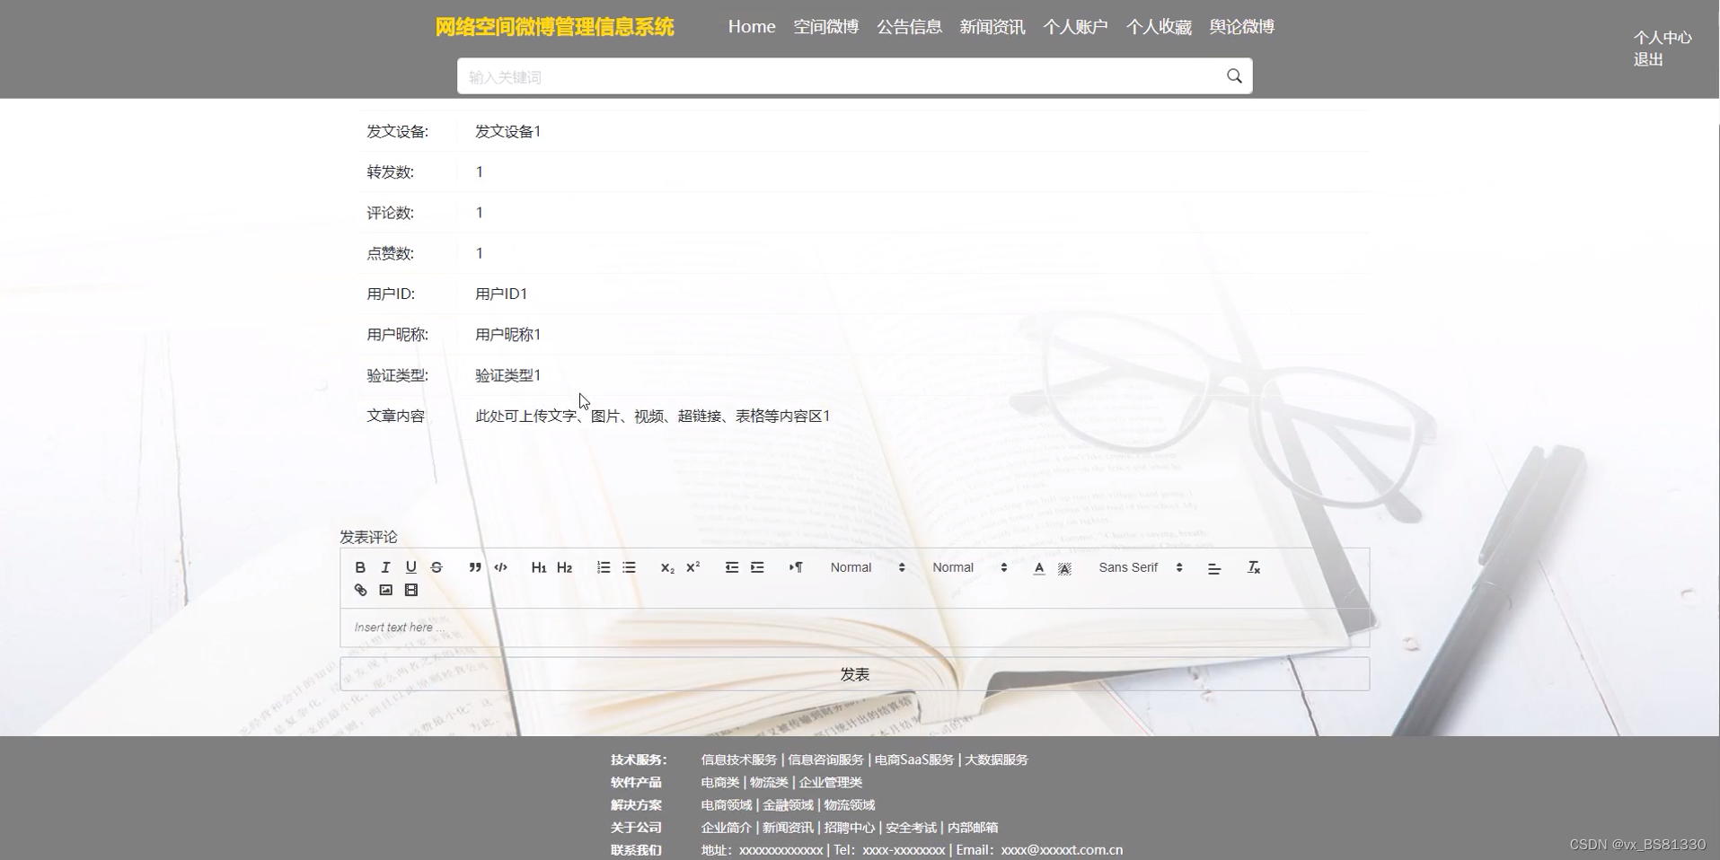Apply Heading 1 style
This screenshot has height=860, width=1720.
pyautogui.click(x=539, y=567)
